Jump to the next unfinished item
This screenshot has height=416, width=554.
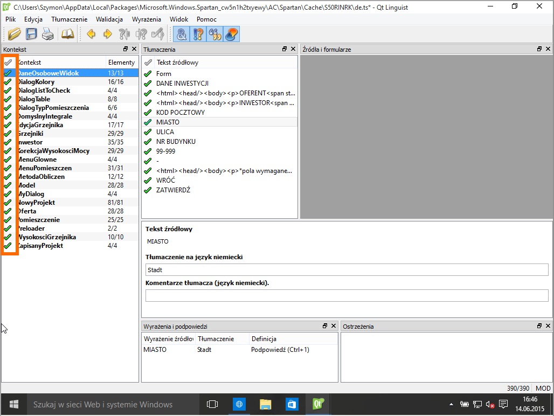[141, 34]
